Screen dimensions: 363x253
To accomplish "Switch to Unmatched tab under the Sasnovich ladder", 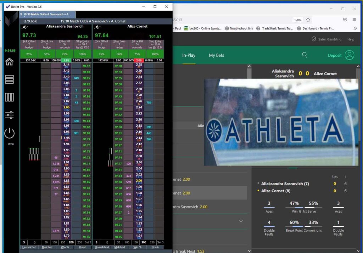I will 29,247.
